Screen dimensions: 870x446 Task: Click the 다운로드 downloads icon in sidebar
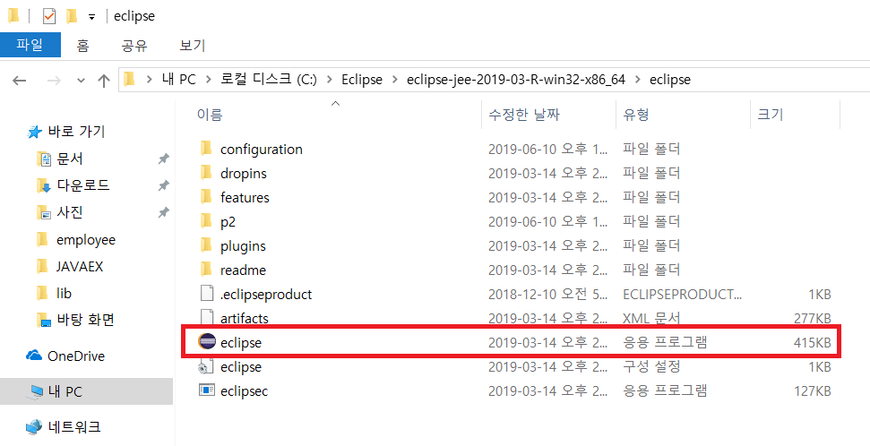point(43,185)
